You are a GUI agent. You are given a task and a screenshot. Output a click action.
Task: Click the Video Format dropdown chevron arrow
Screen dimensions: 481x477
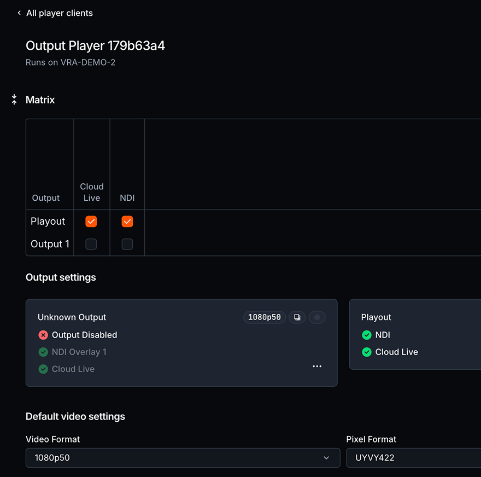(x=326, y=458)
